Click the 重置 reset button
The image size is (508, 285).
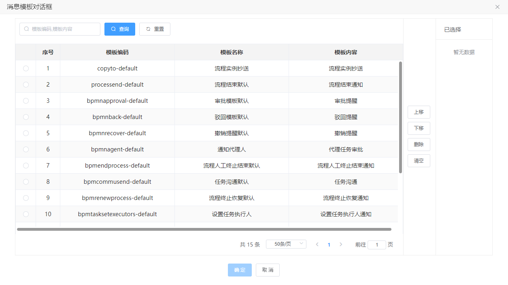155,29
